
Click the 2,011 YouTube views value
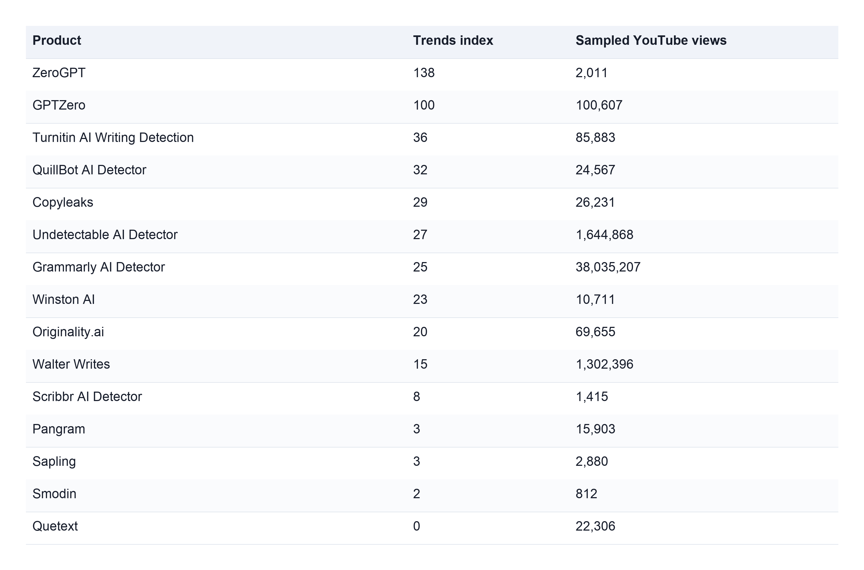pyautogui.click(x=591, y=73)
